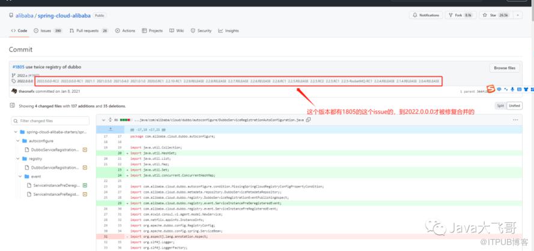
Task: Open issue link #1805
Action: tap(19, 67)
